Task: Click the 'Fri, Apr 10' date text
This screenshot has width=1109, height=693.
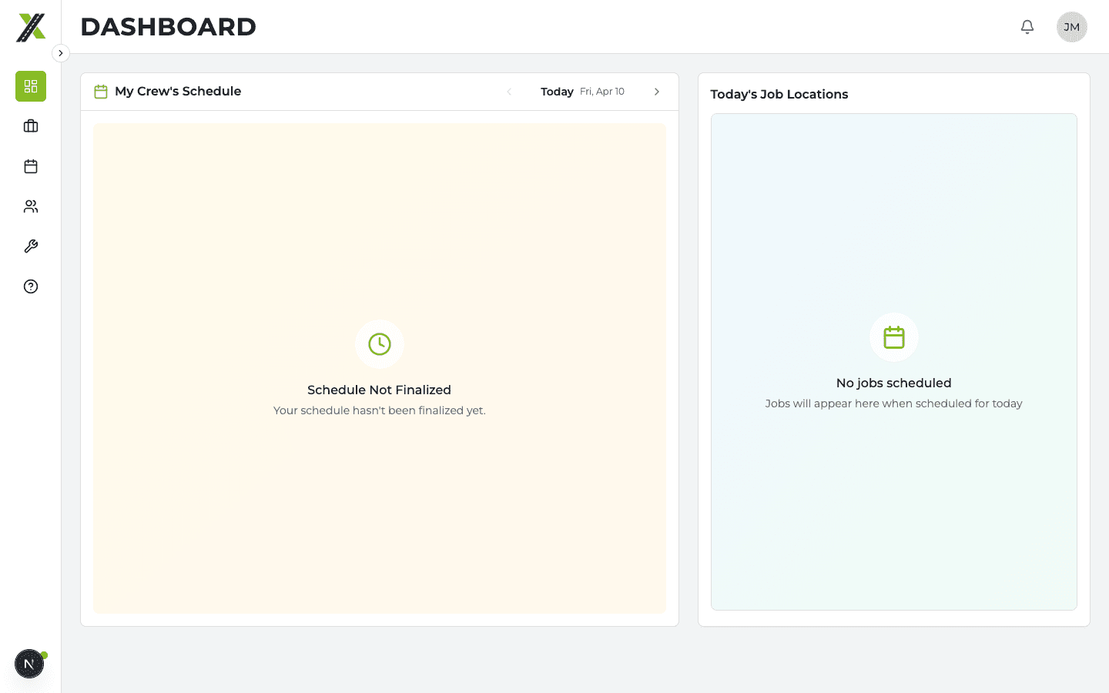Action: (602, 92)
